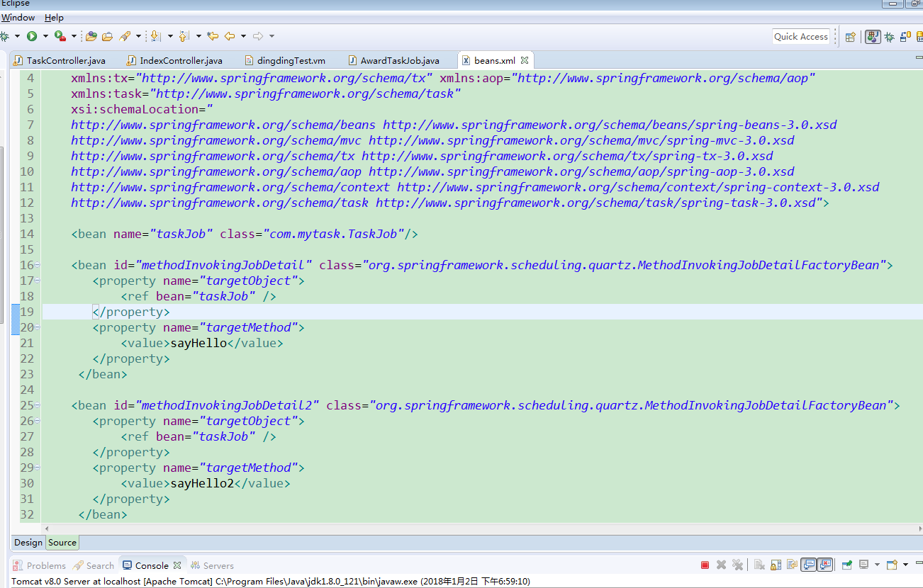Open the Problems view tab
The width and height of the screenshot is (923, 588).
point(40,565)
